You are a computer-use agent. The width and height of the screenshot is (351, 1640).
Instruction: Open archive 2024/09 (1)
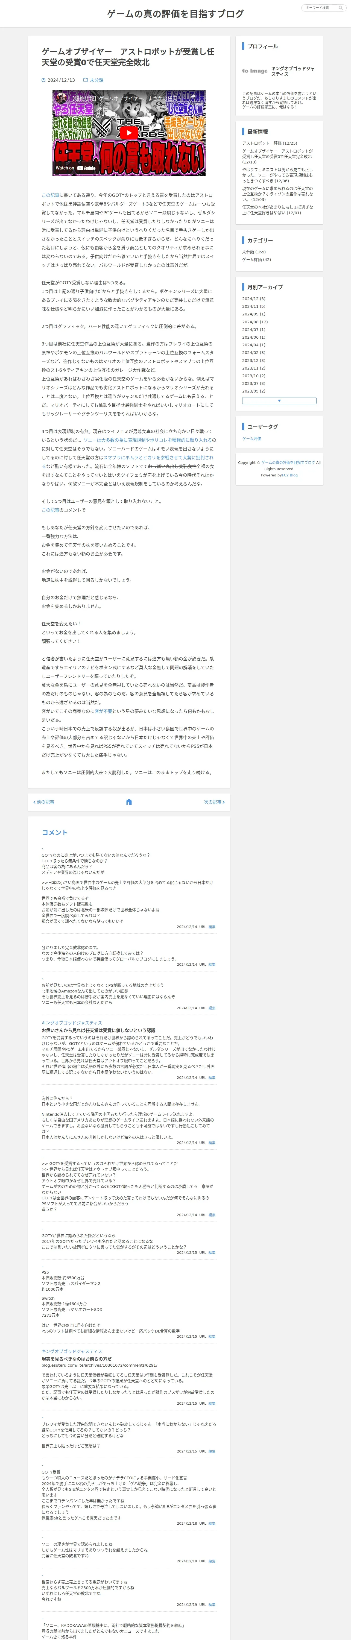click(x=253, y=314)
